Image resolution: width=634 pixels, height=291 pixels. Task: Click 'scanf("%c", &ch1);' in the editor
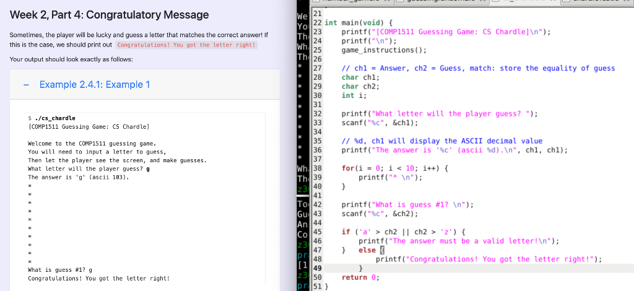[x=380, y=123]
